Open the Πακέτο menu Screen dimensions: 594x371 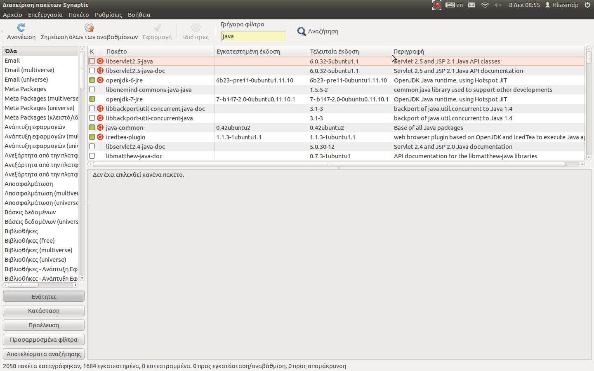tap(78, 15)
